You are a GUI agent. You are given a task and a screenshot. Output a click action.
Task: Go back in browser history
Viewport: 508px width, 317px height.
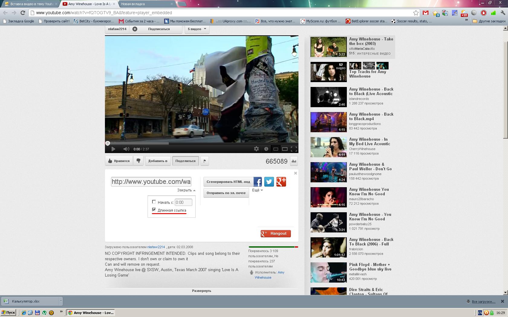[5, 13]
